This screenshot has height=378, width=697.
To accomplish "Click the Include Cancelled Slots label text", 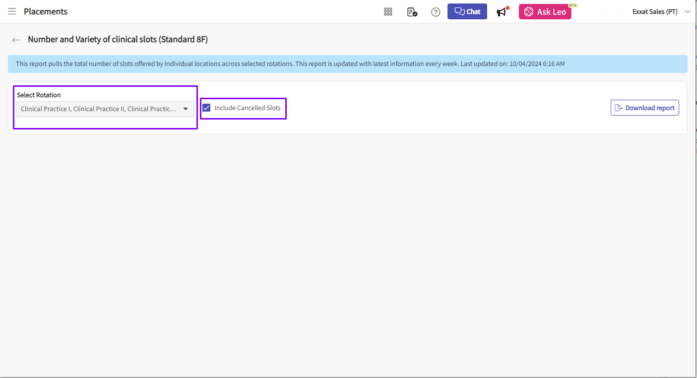I will click(247, 108).
